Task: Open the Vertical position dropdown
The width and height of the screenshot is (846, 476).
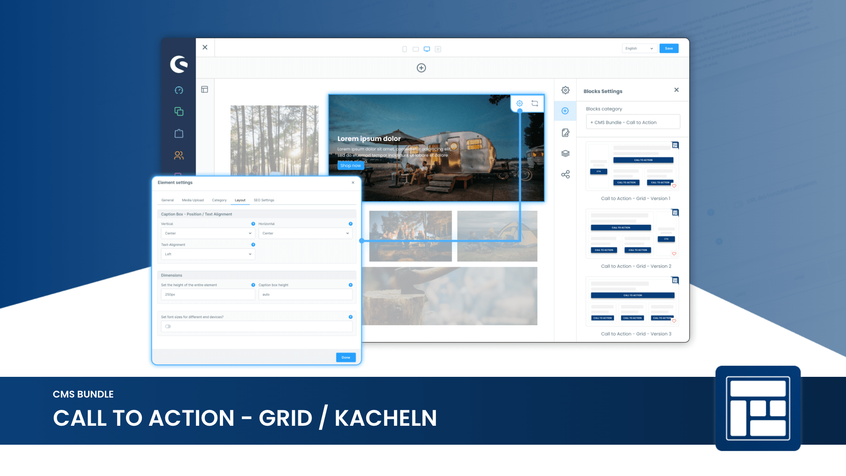Action: pos(208,233)
